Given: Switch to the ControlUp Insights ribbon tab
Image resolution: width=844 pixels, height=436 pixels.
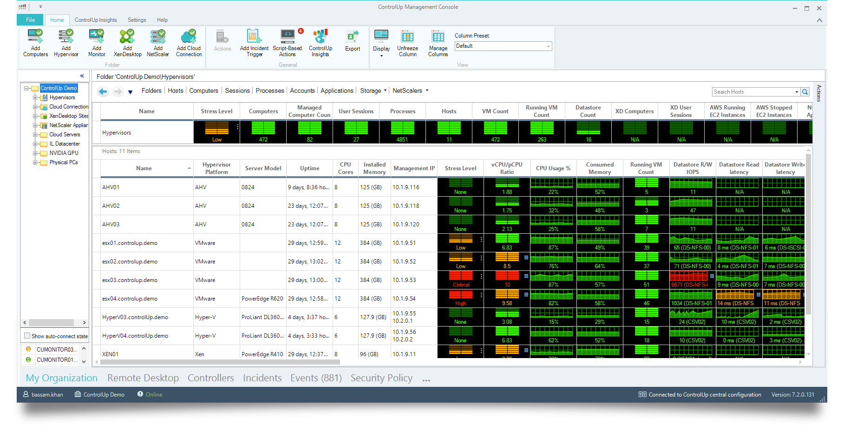Looking at the screenshot, I should pos(96,20).
